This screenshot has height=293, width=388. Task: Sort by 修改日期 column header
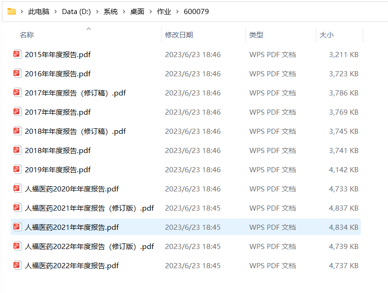click(179, 35)
